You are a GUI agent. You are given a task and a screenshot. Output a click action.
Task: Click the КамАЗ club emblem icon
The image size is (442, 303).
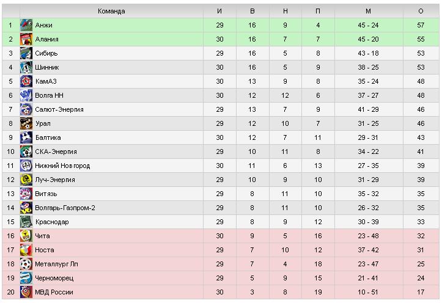pyautogui.click(x=26, y=81)
